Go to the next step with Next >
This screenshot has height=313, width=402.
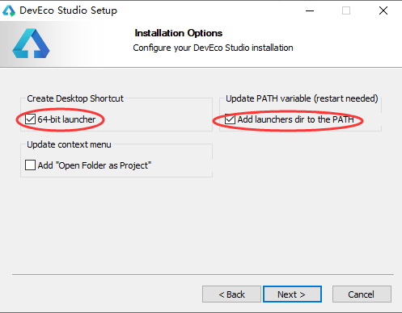(x=292, y=294)
